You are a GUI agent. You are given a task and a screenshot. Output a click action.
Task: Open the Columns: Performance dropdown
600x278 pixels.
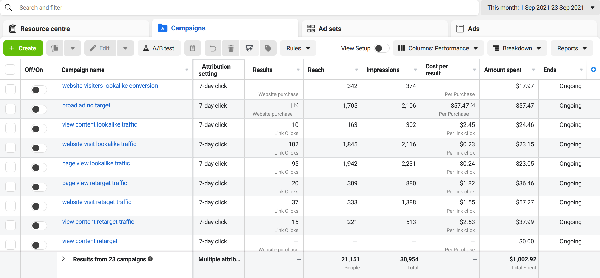click(x=438, y=48)
